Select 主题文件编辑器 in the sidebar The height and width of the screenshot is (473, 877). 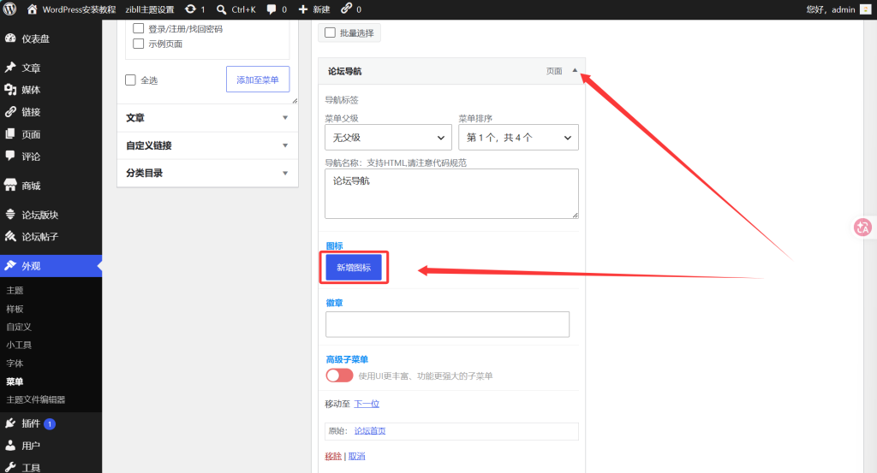[x=36, y=399]
